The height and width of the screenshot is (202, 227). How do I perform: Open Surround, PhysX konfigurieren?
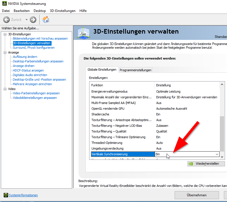pos(34,48)
